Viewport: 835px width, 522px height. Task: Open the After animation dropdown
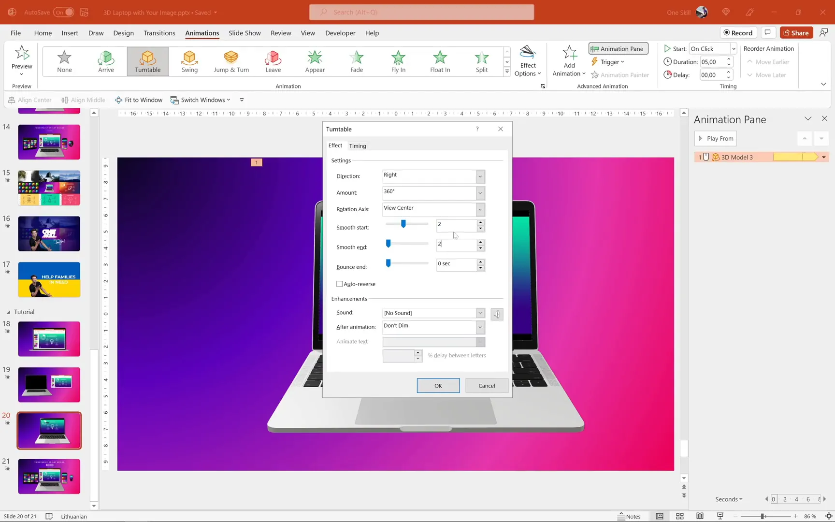[x=480, y=327]
